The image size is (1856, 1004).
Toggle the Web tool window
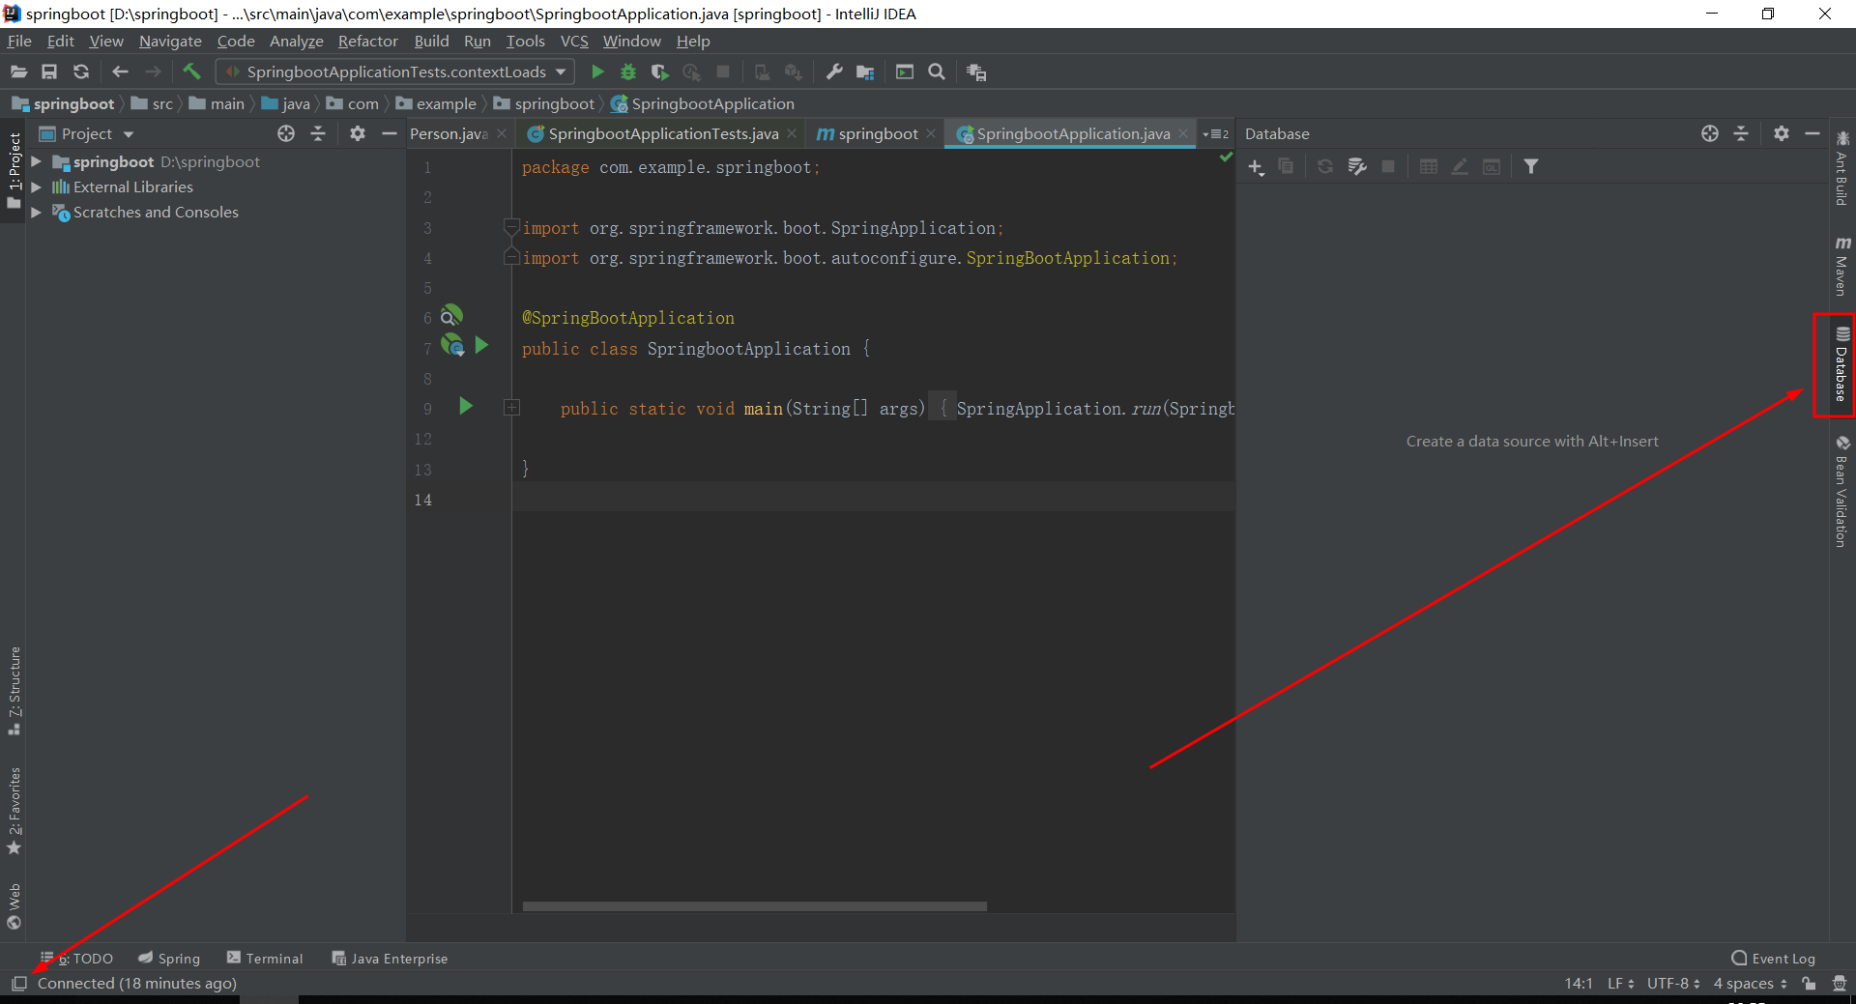pos(14,905)
